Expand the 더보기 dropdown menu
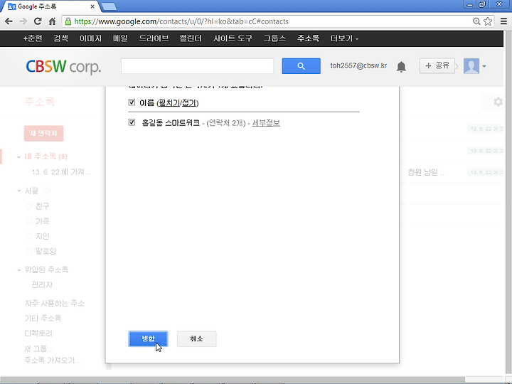This screenshot has height=384, width=512. click(344, 38)
